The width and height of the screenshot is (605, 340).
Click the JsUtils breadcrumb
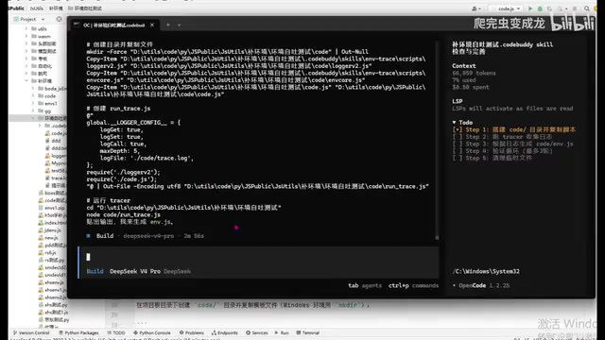point(37,8)
